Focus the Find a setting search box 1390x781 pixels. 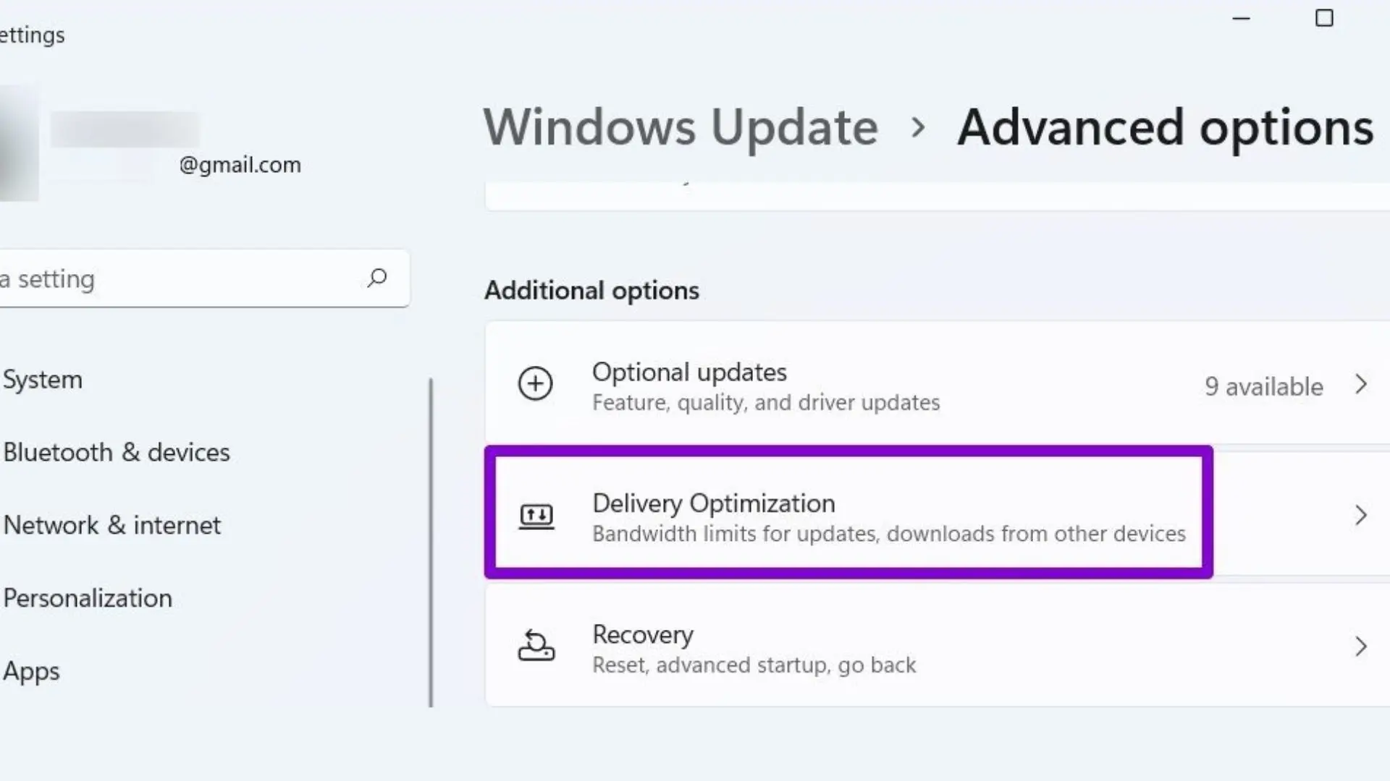(x=181, y=279)
